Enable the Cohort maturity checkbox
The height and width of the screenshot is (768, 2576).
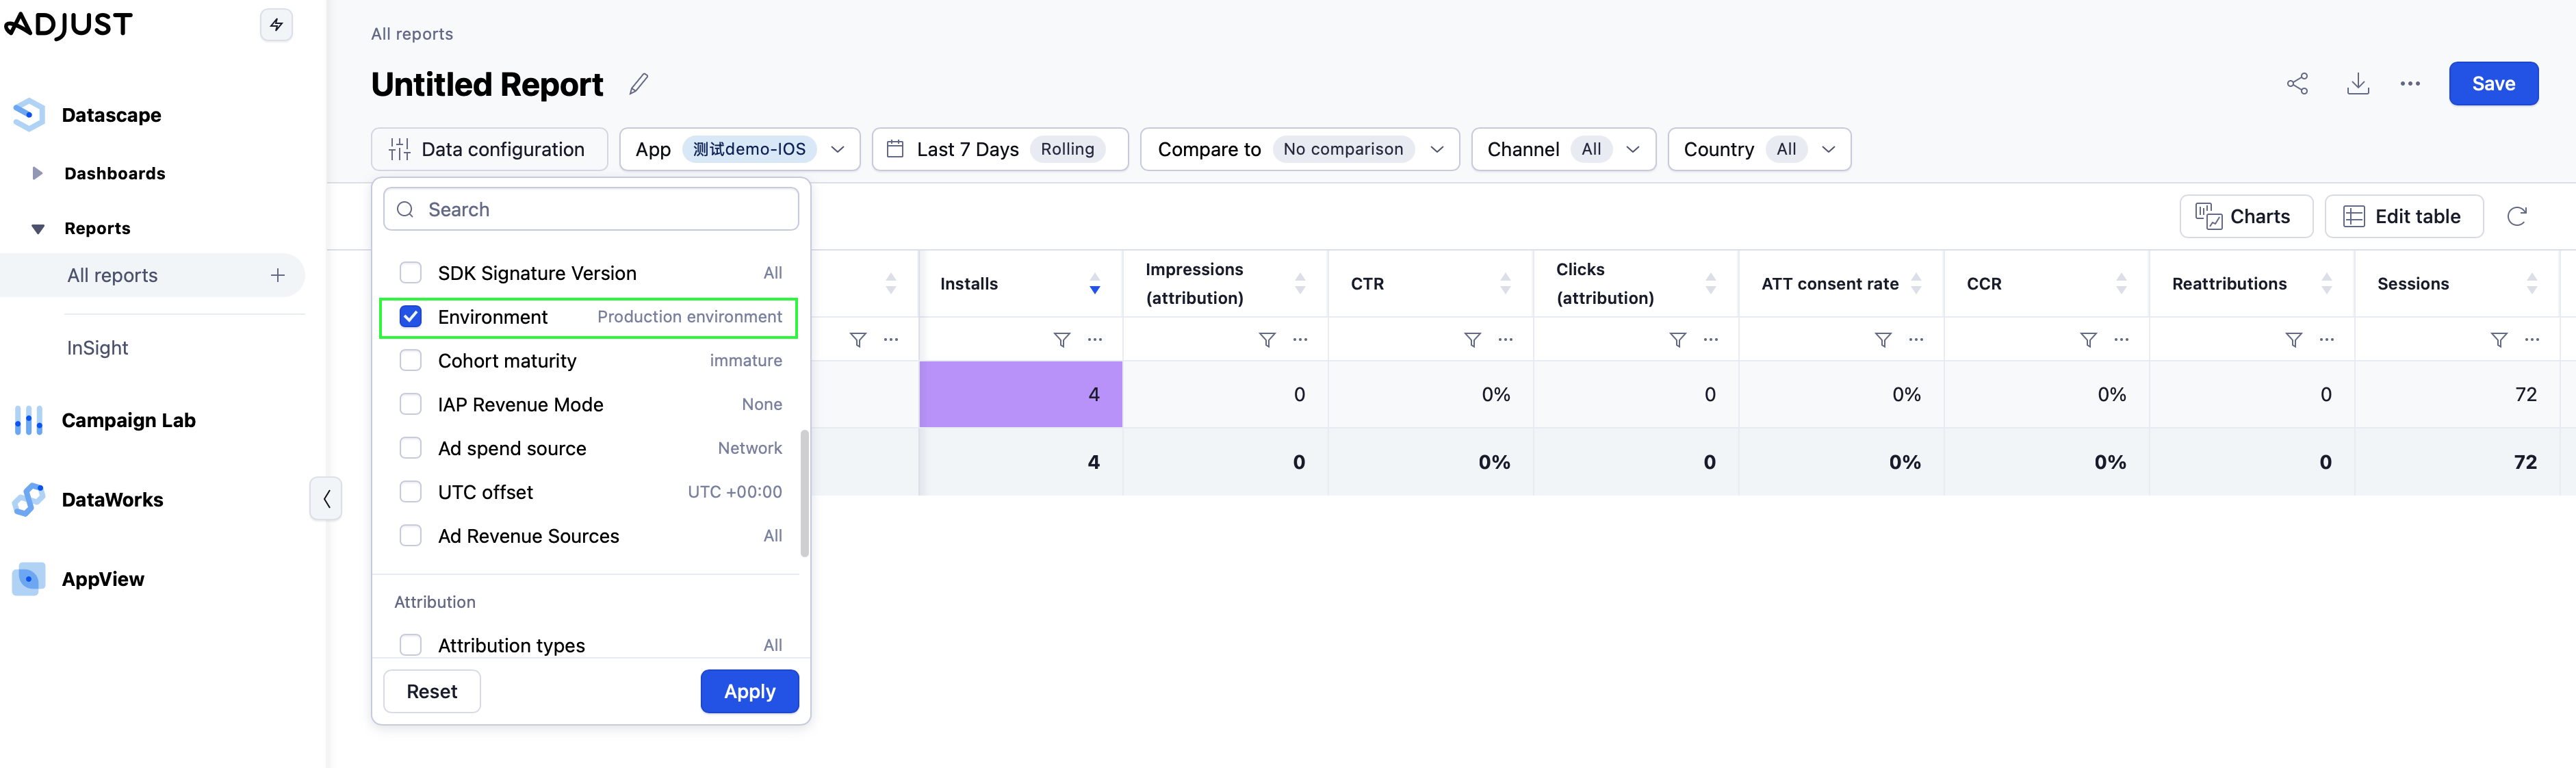point(410,361)
